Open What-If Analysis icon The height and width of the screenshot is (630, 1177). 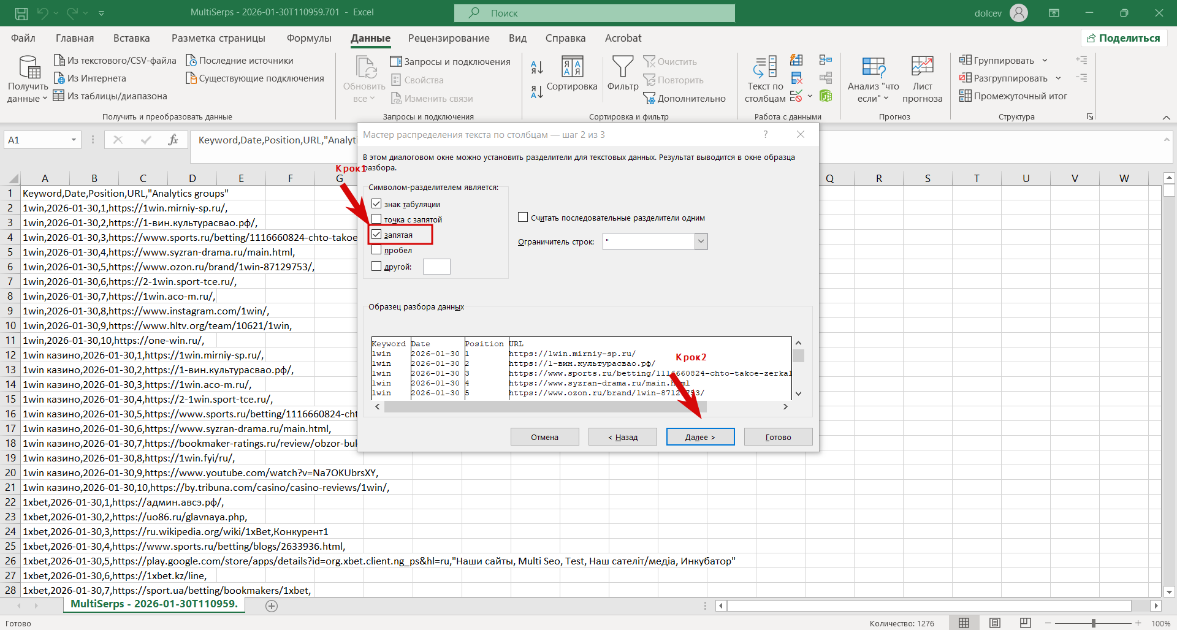pyautogui.click(x=873, y=67)
